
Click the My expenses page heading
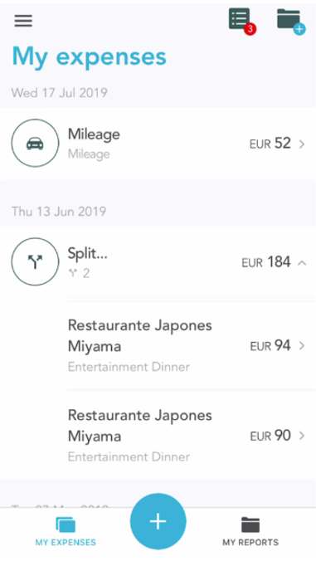[90, 56]
